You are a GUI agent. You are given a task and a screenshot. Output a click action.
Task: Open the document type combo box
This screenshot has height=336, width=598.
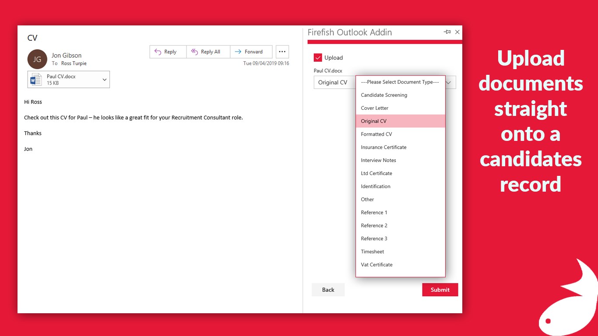click(385, 82)
